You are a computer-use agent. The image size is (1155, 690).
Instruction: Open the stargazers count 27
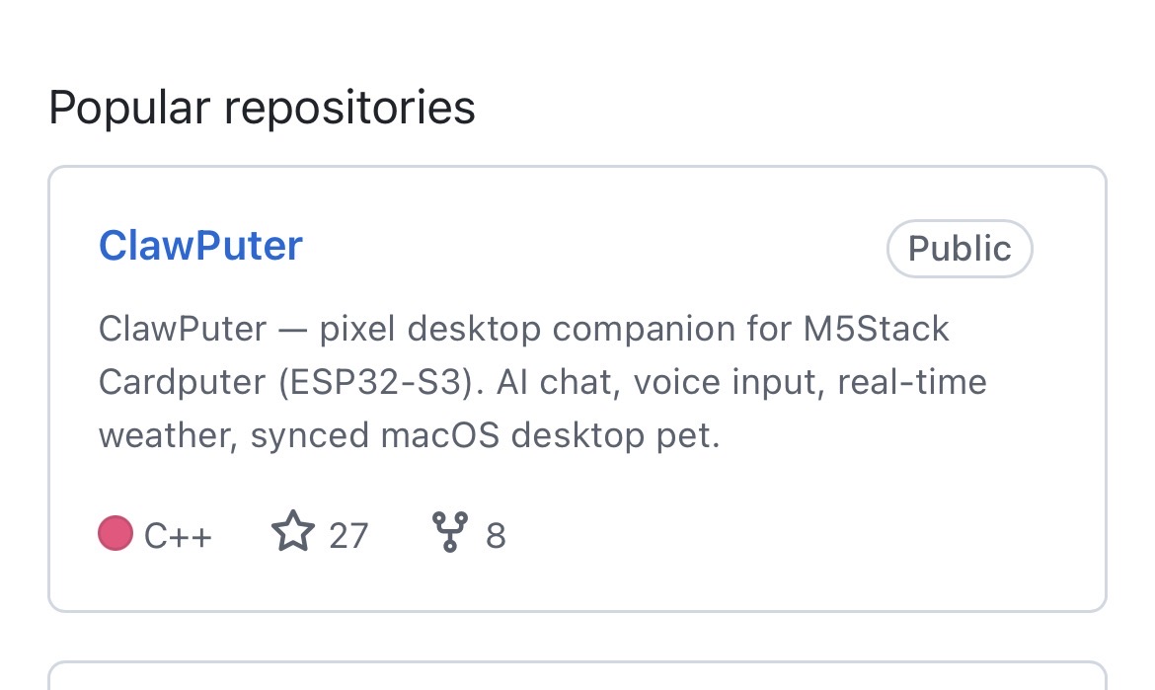click(x=348, y=536)
